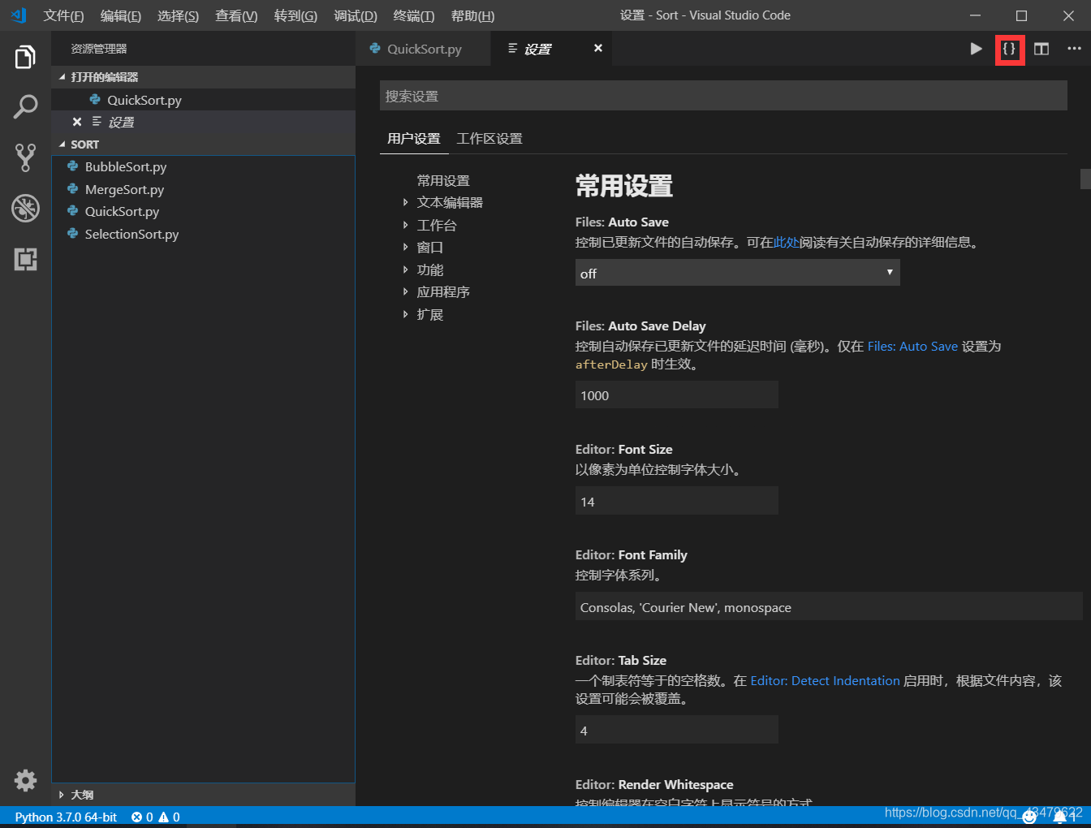Open the Manage gear menu
This screenshot has width=1091, height=828.
click(x=25, y=780)
